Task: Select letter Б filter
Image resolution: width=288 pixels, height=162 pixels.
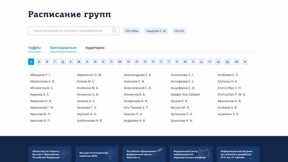Action: coord(39,62)
